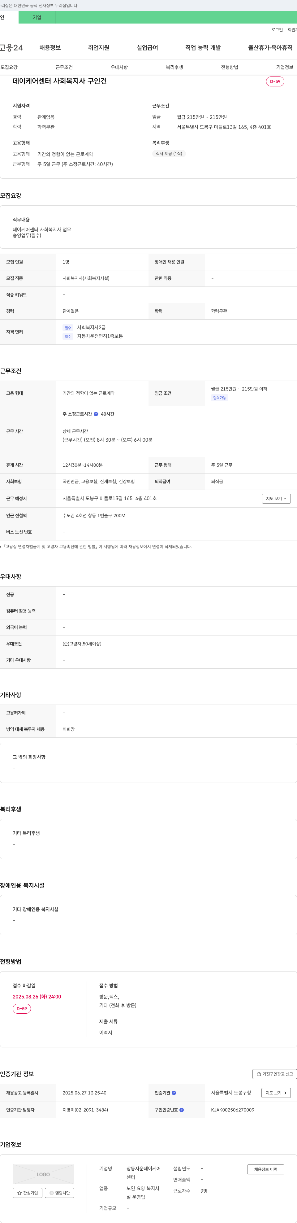
Task: Click the 로그인 link
Action: point(277,30)
